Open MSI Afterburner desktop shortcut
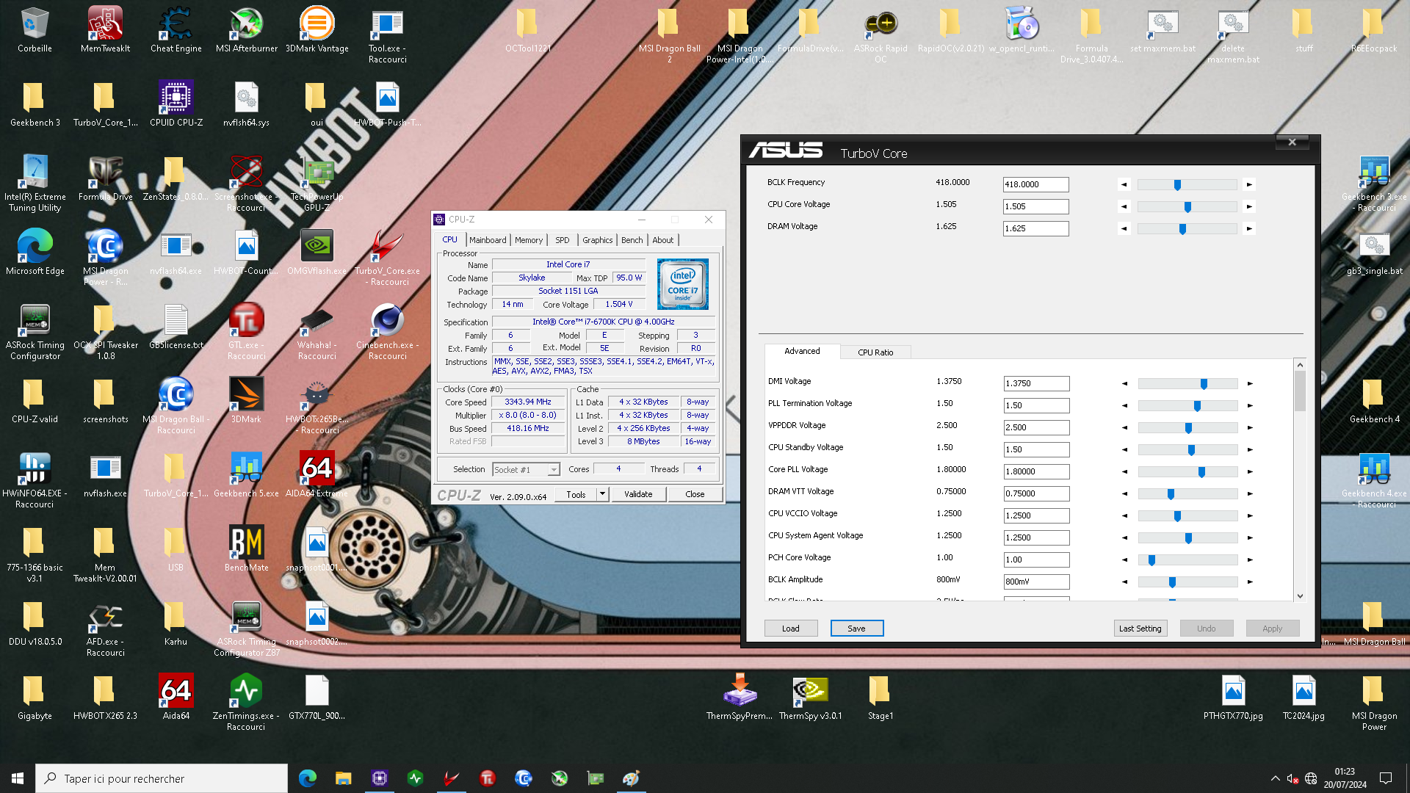This screenshot has width=1410, height=793. coord(246,29)
